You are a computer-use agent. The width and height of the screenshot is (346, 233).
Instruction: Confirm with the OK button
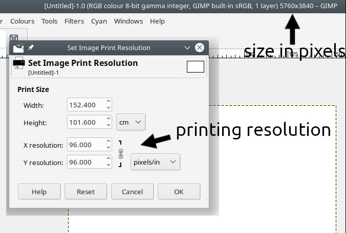pos(179,192)
